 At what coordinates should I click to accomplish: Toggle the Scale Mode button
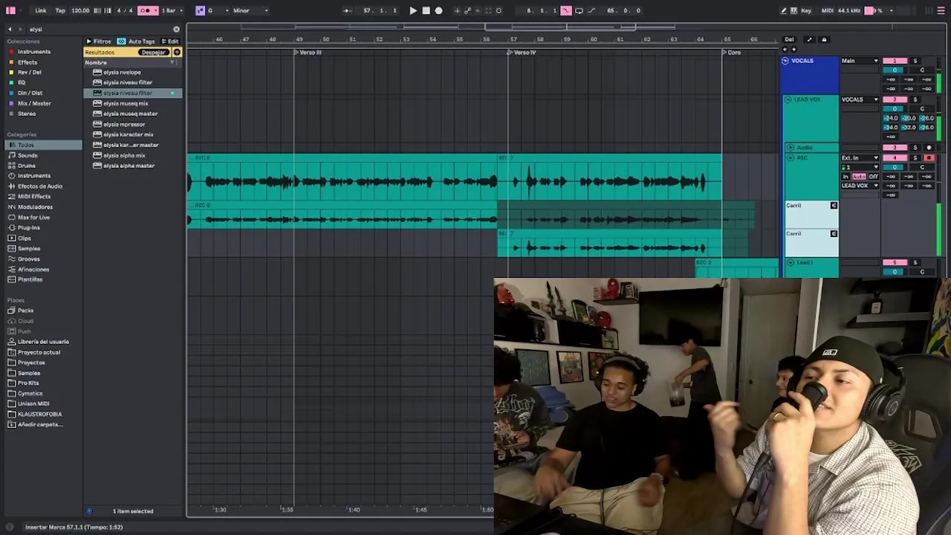[x=200, y=10]
